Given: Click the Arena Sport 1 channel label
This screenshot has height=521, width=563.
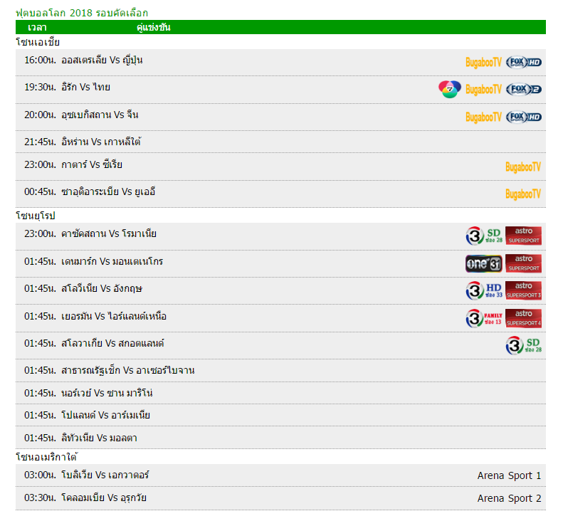Looking at the screenshot, I should coord(509,475).
